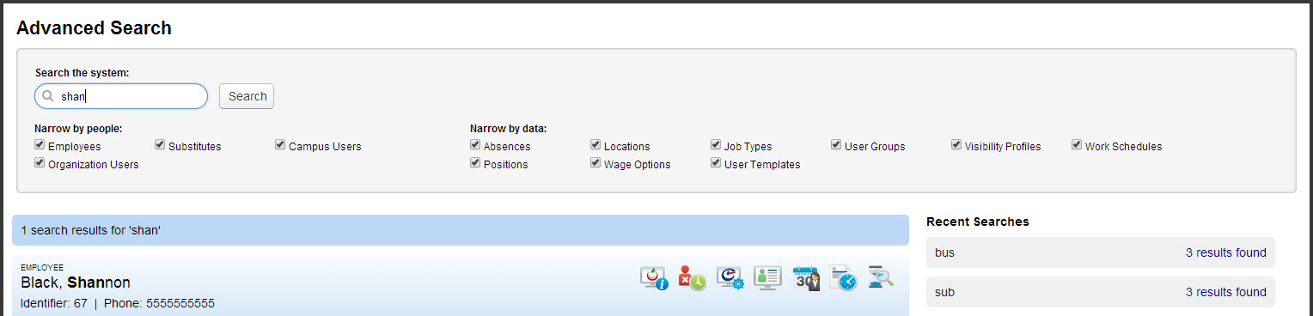The width and height of the screenshot is (1313, 316).
Task: Uncheck the Work Schedules checkbox
Action: pos(1077,145)
